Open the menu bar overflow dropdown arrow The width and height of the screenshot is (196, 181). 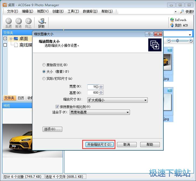176,12
